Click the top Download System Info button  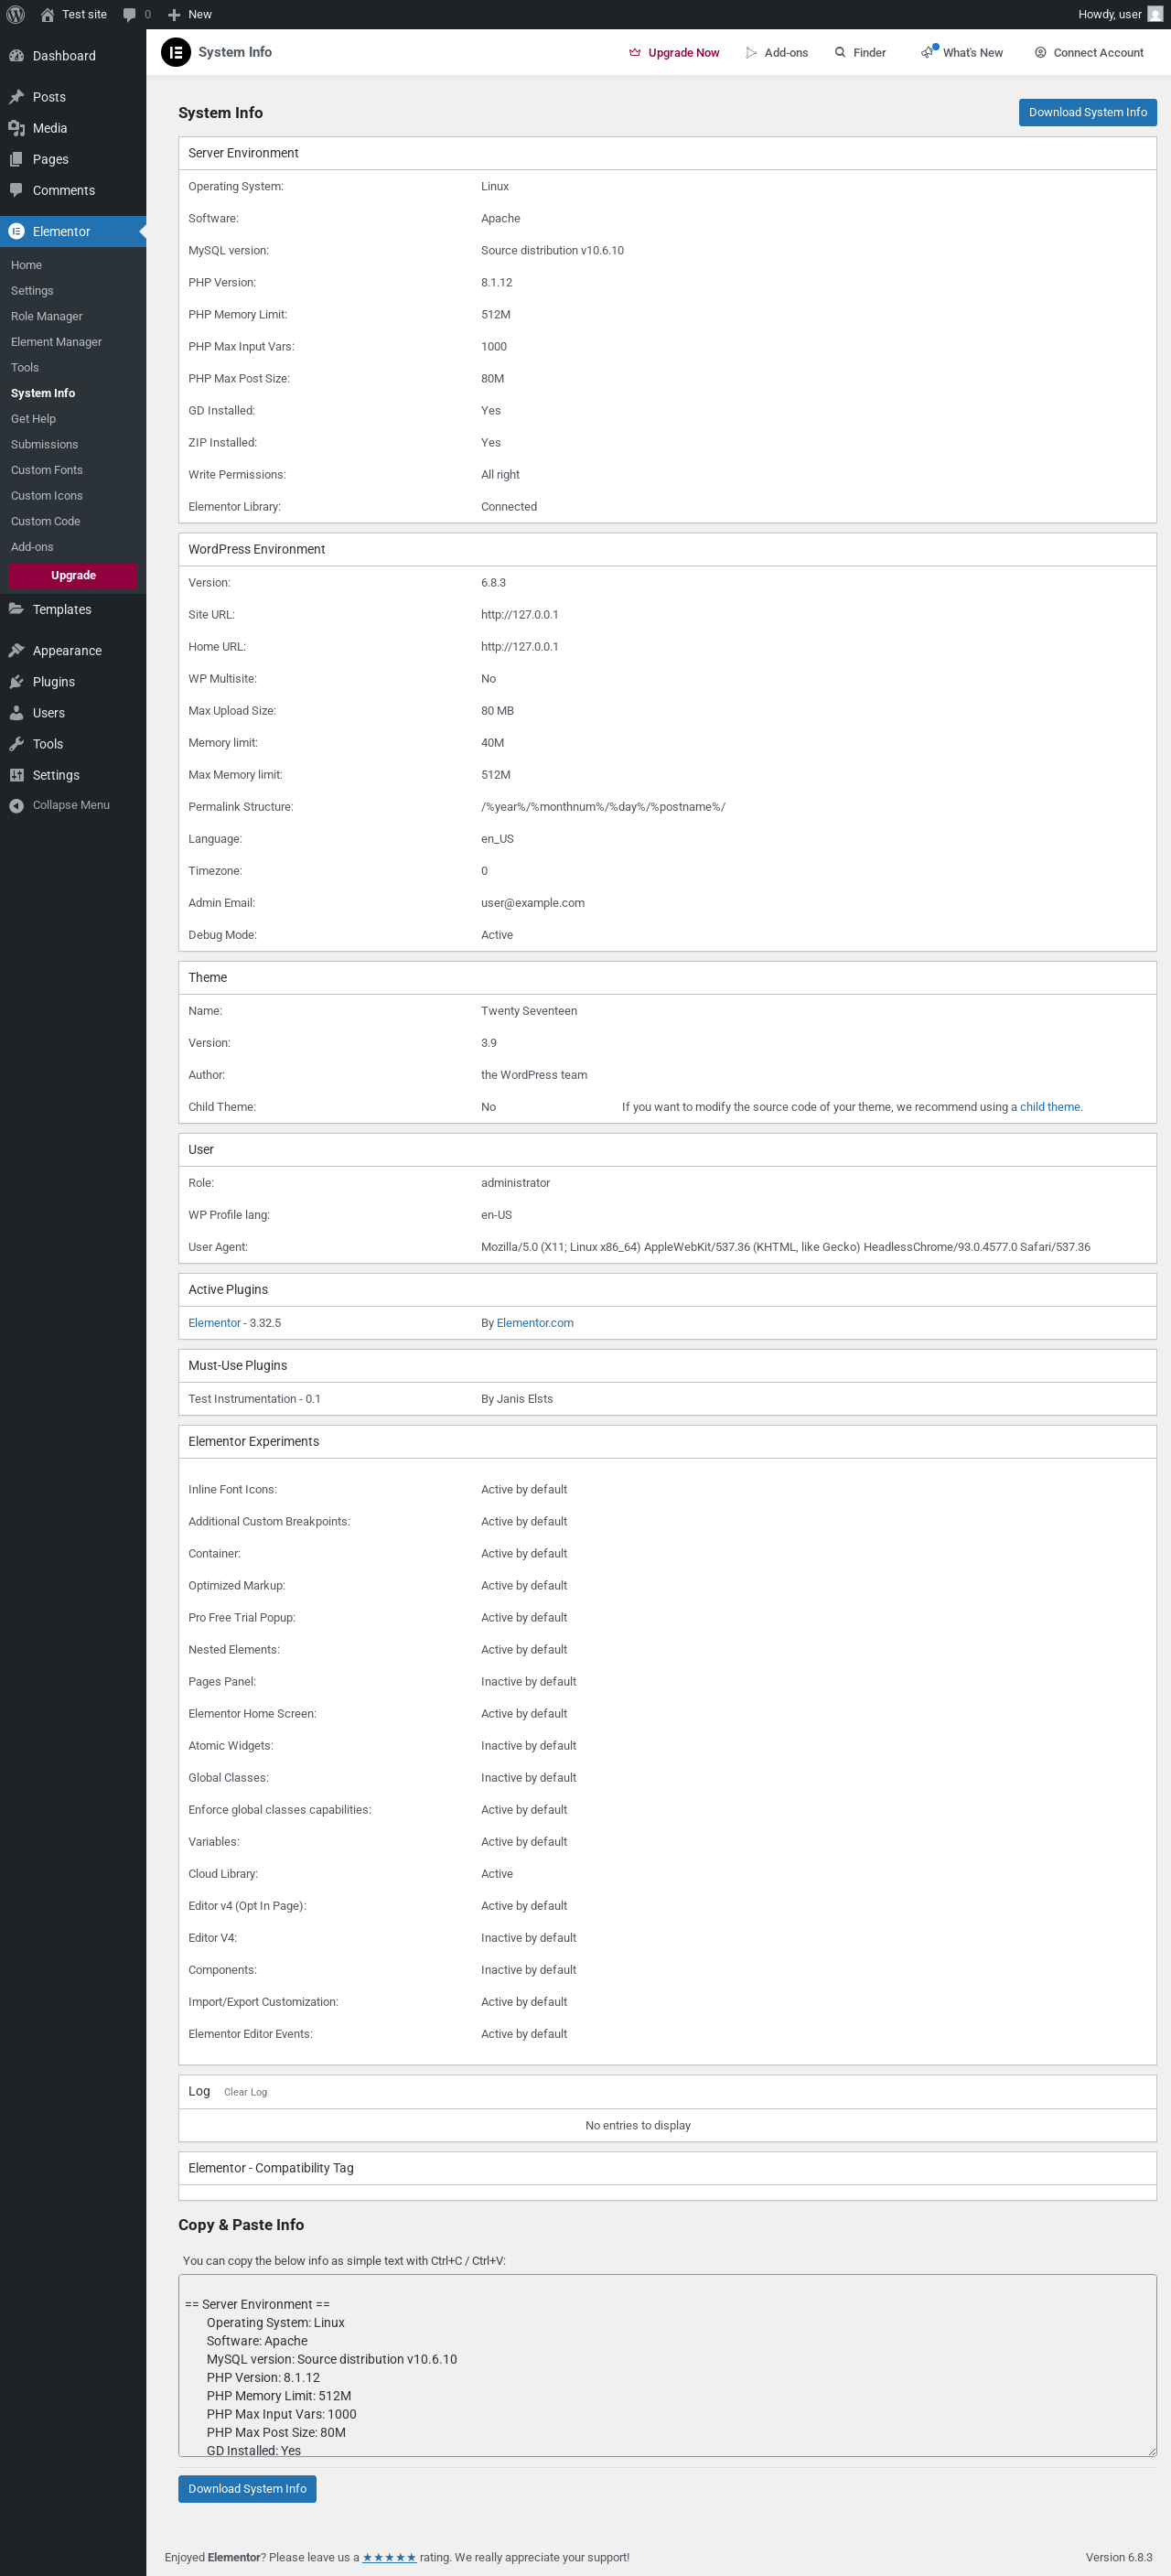point(1087,112)
